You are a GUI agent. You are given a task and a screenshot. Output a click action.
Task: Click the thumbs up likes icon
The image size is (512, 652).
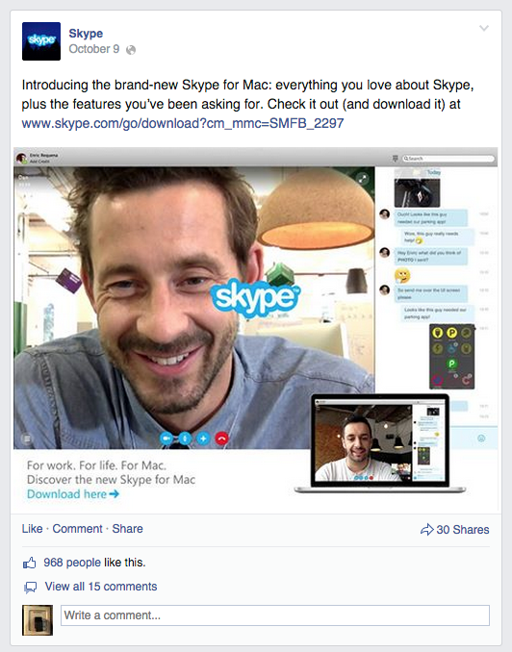point(29,563)
